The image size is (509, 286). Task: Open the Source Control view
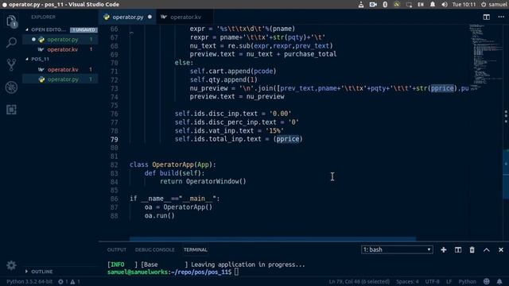[11, 65]
